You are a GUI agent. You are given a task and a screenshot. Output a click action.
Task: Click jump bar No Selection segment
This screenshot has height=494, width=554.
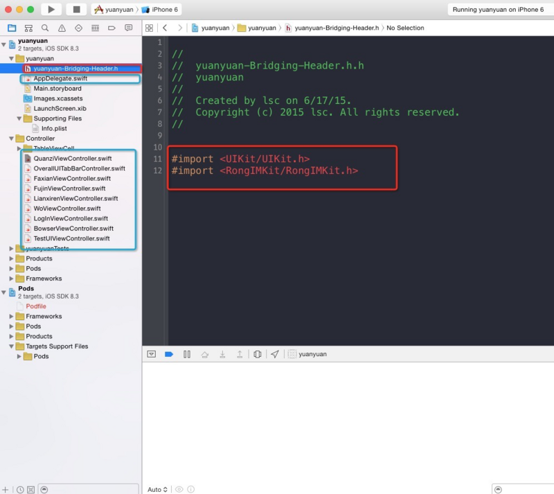click(x=405, y=28)
